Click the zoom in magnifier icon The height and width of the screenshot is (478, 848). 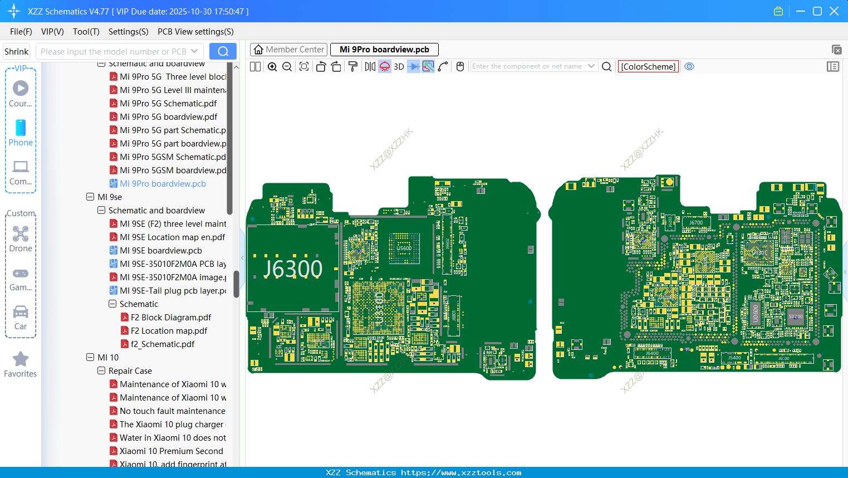click(x=272, y=67)
